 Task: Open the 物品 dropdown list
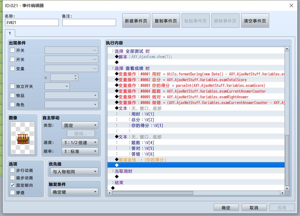71,95
